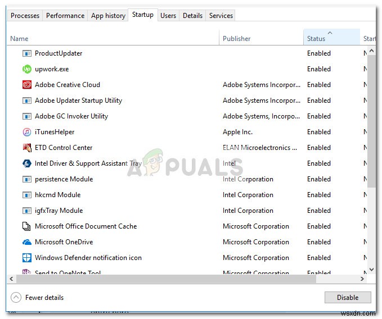
Task: Switch to the Users tab
Action: pyautogui.click(x=168, y=16)
